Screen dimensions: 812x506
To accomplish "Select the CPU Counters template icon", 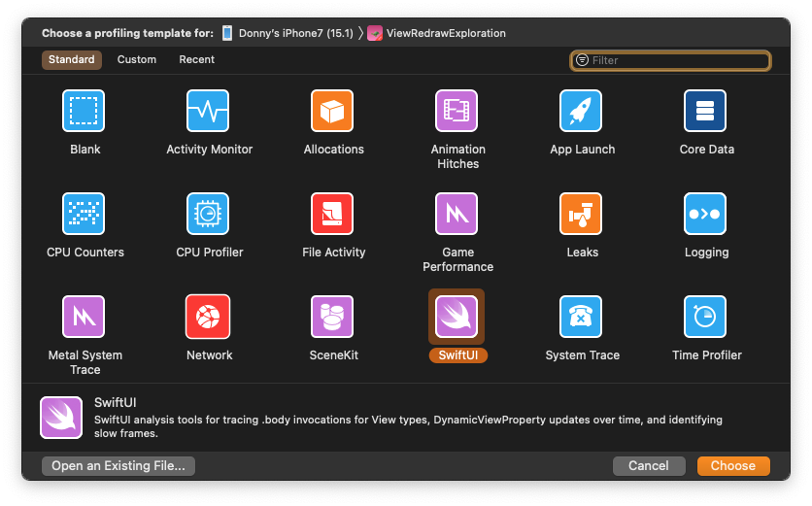I will pos(84,214).
